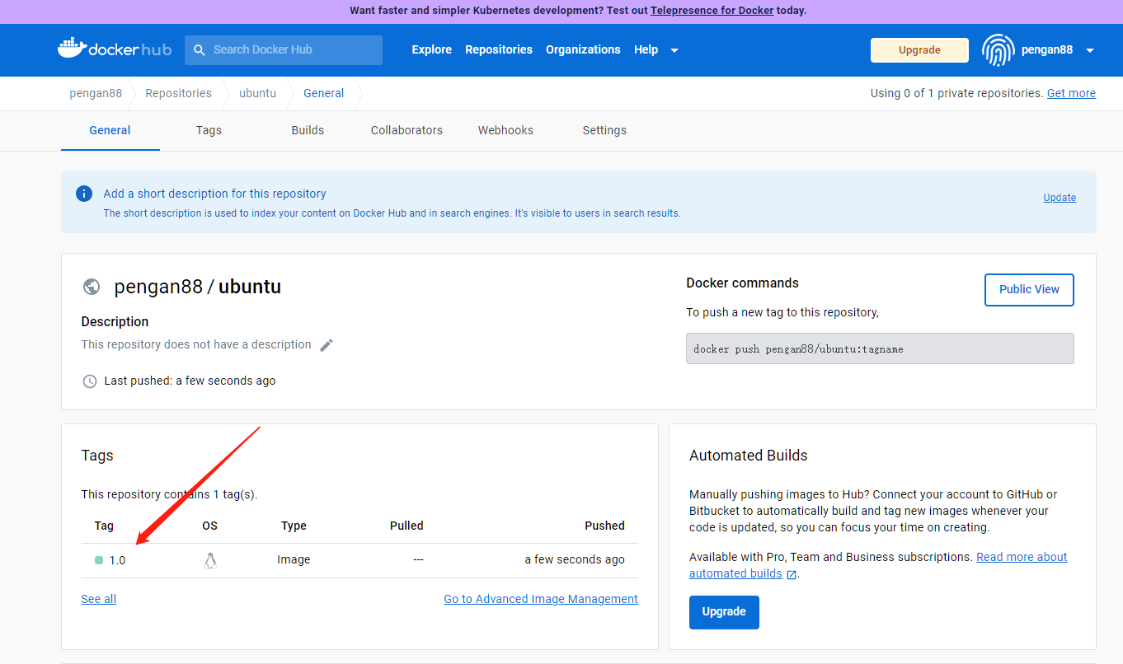Click 'a few seconds ago' in the tag row
1123x664 pixels.
575,559
